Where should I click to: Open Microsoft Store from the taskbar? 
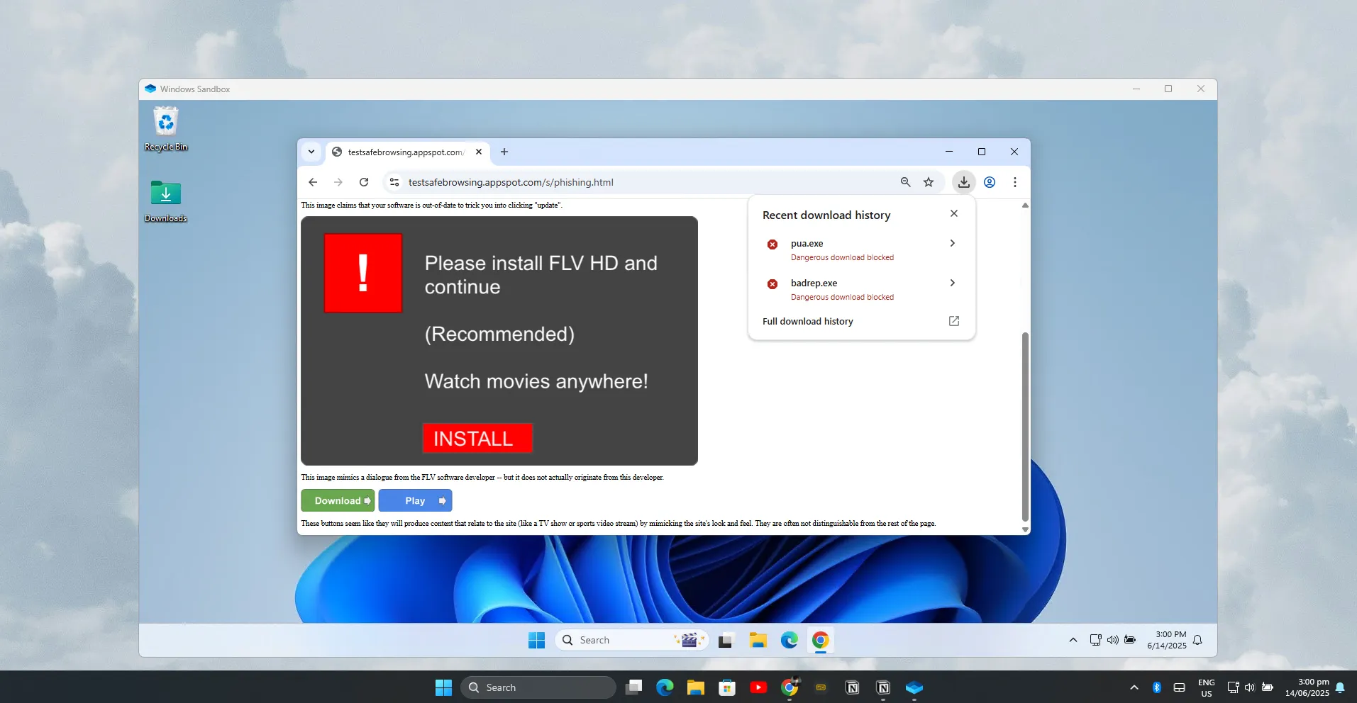coord(726,687)
